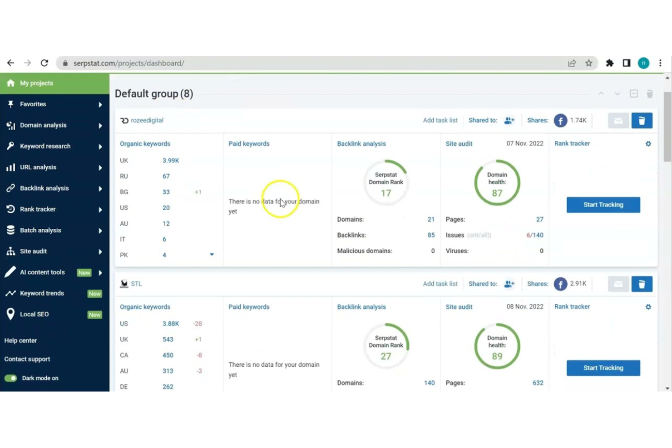Expand URL analysis submenu arrow
The image size is (672, 448).
coord(100,167)
